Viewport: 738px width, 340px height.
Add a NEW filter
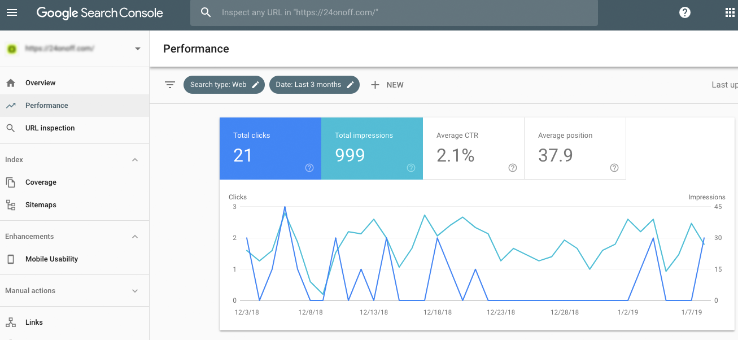[x=387, y=85]
